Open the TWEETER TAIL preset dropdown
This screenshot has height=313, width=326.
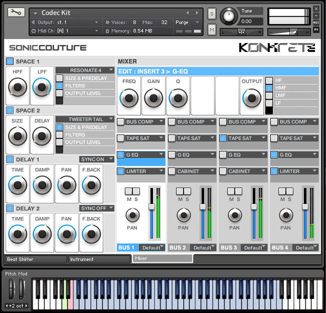85,119
